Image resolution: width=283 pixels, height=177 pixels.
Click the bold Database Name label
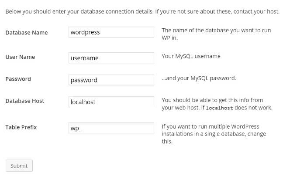point(27,33)
